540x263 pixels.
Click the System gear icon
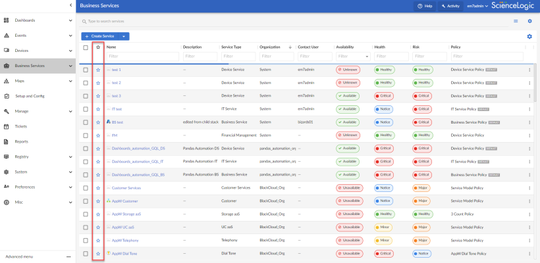[x=6, y=172]
